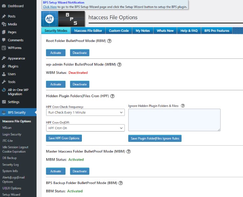This screenshot has height=197, width=243.
Task: Click Save Plugin Folder|Files Ignore Rules
Action: coord(155,138)
